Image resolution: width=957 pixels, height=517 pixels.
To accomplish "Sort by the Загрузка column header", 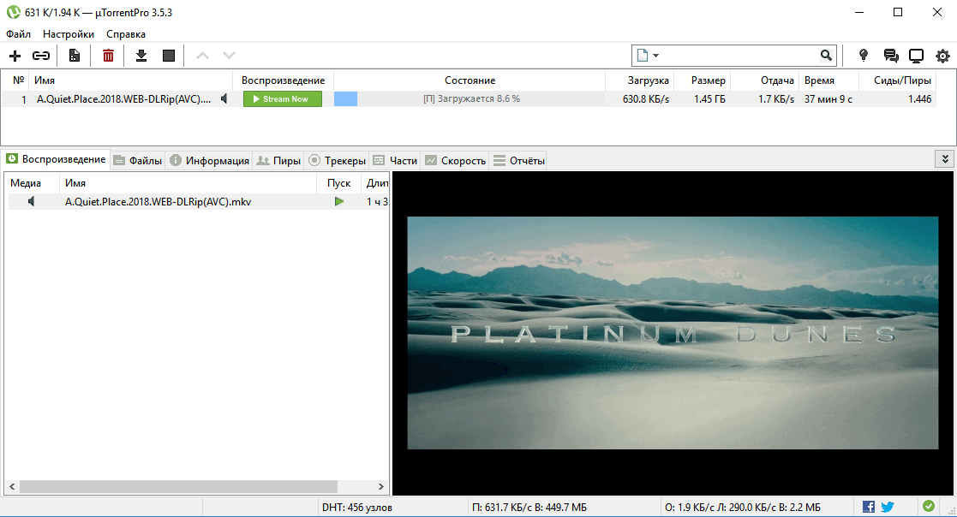I will [640, 80].
